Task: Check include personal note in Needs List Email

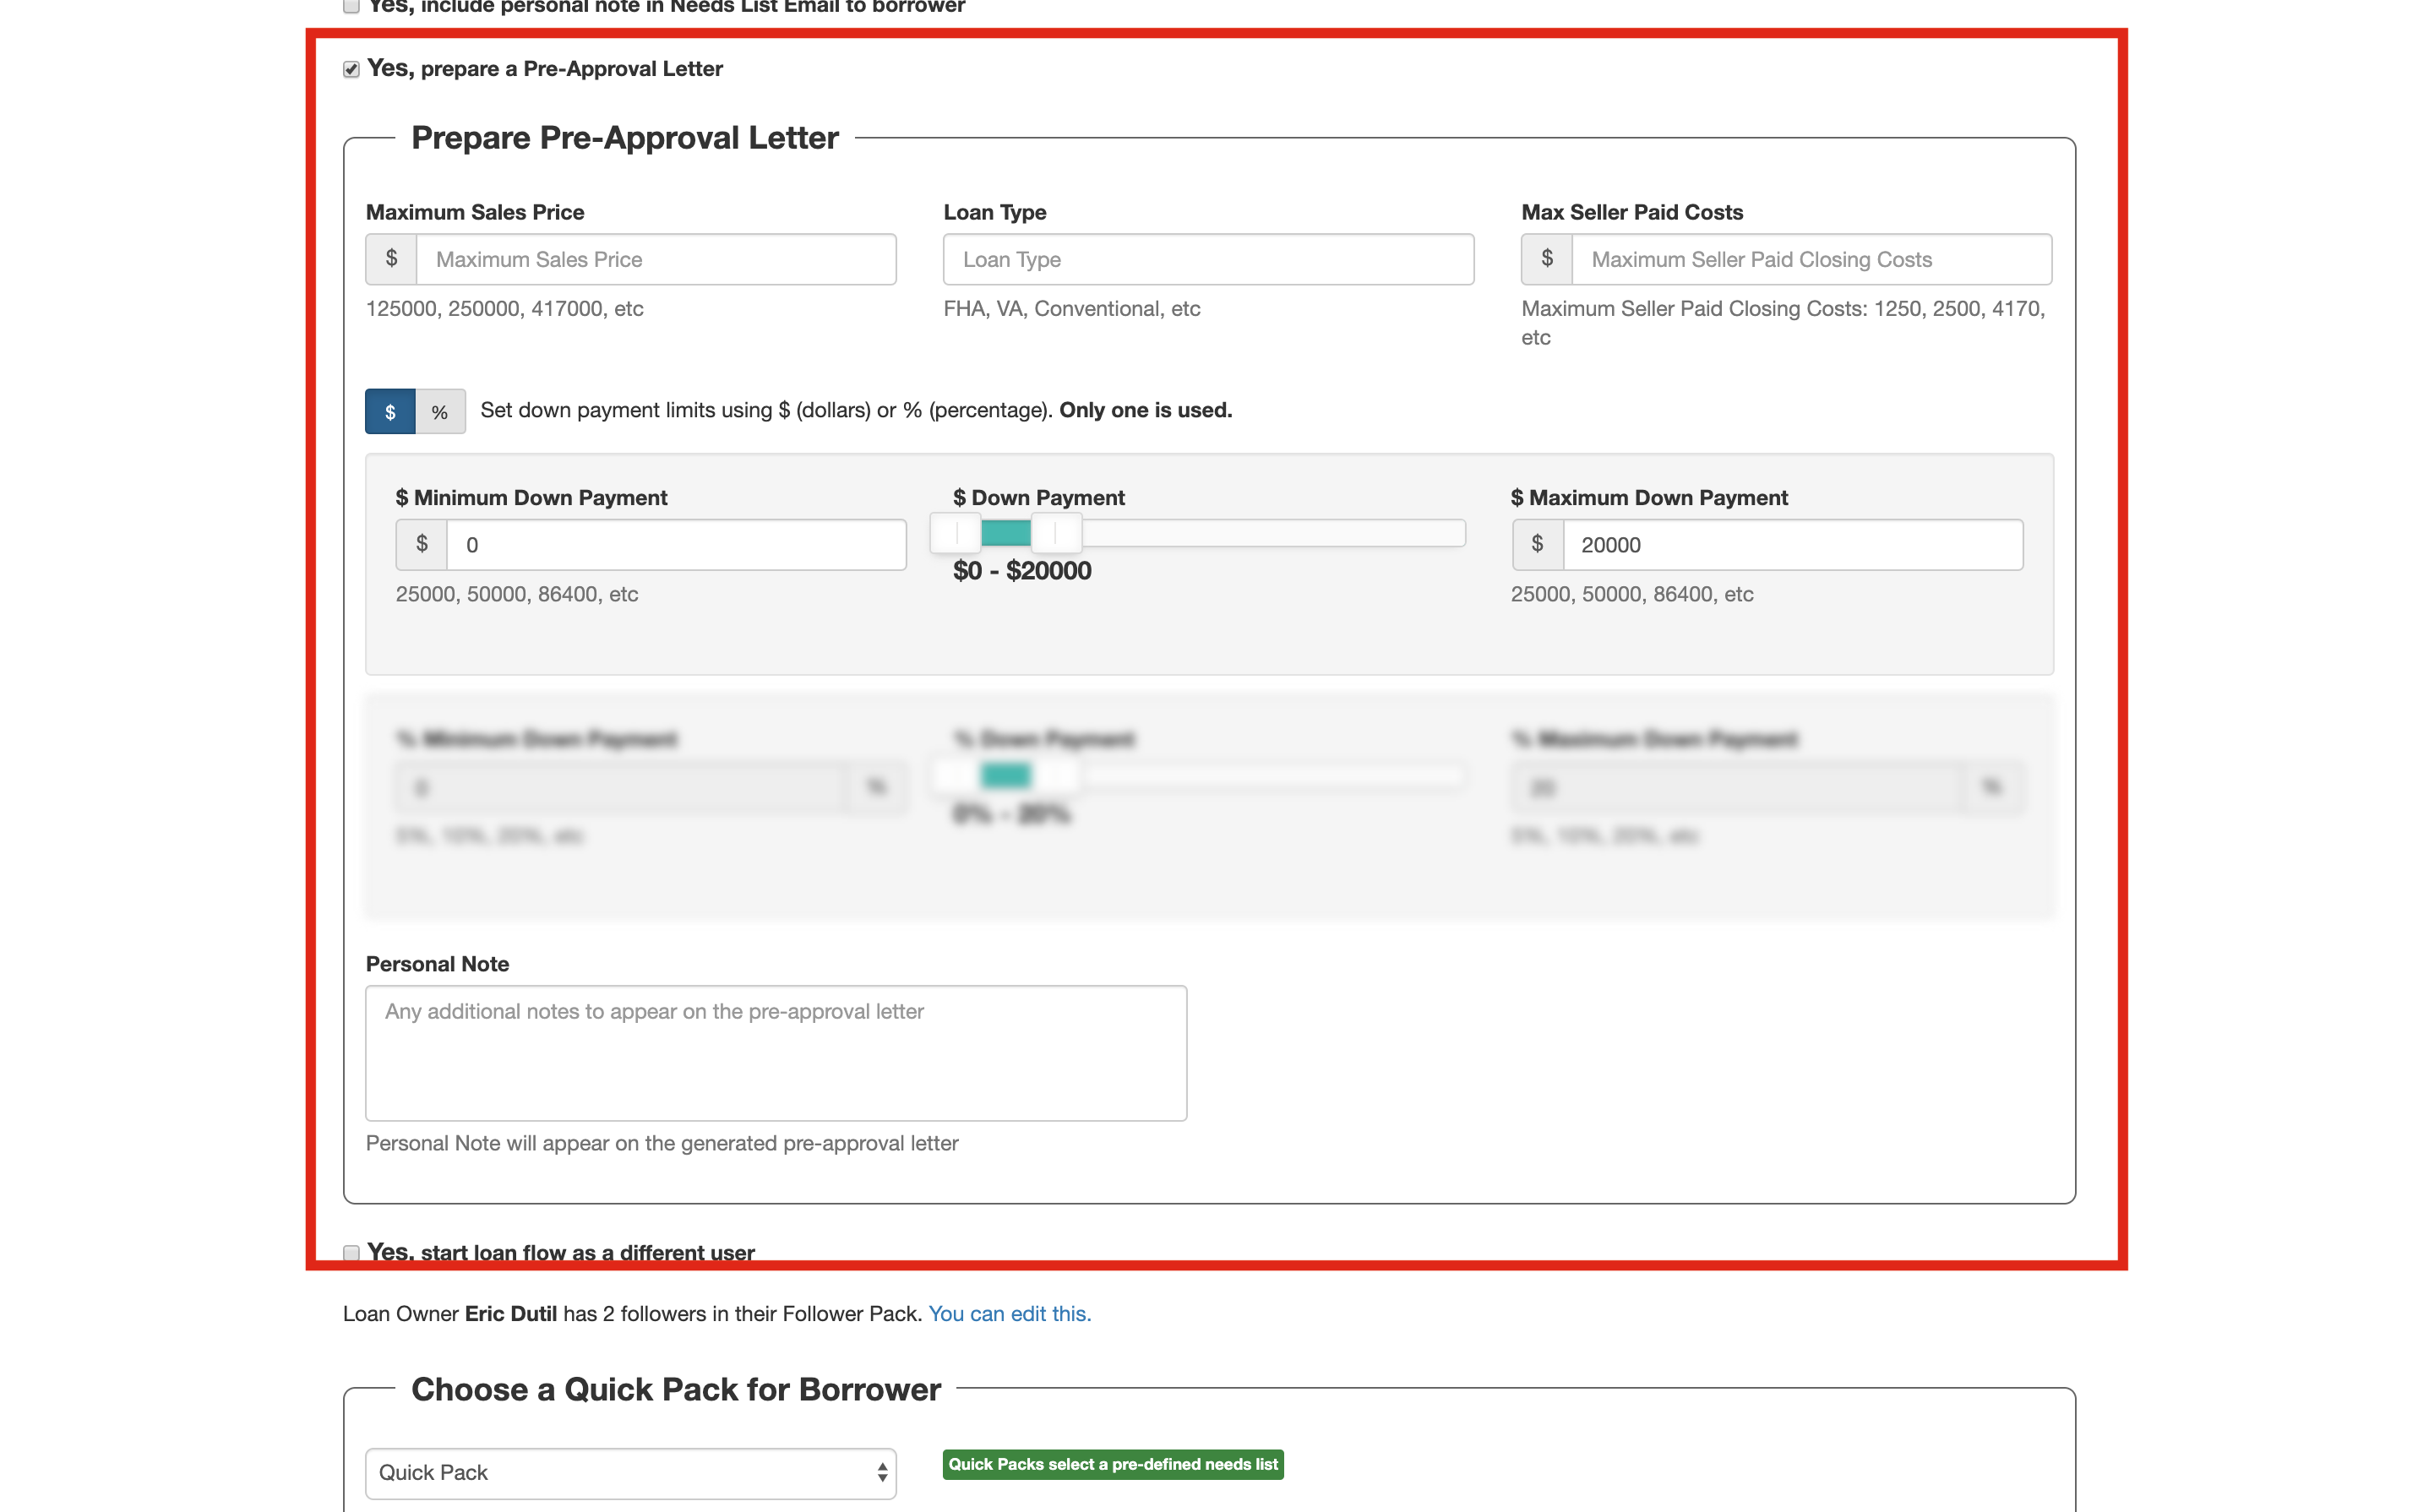Action: coord(351,7)
